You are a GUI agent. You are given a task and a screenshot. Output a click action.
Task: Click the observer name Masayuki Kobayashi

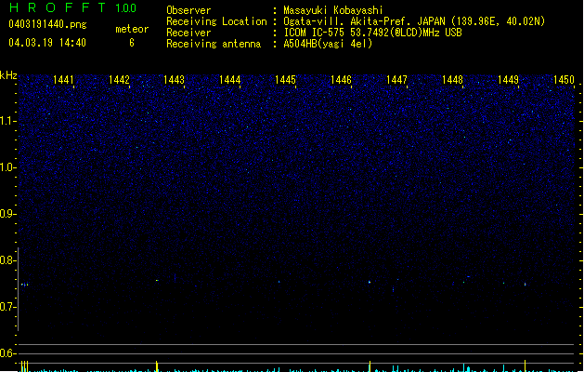[333, 10]
